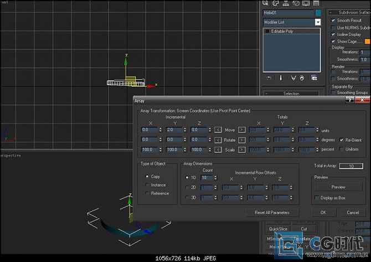The width and height of the screenshot is (371, 262).
Task: Click the Array dialog help button
Action: (349, 100)
